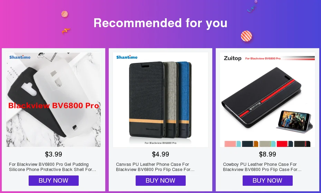Click the Gel Pudding Silicone case title link
The height and width of the screenshot is (193, 321).
52,167
